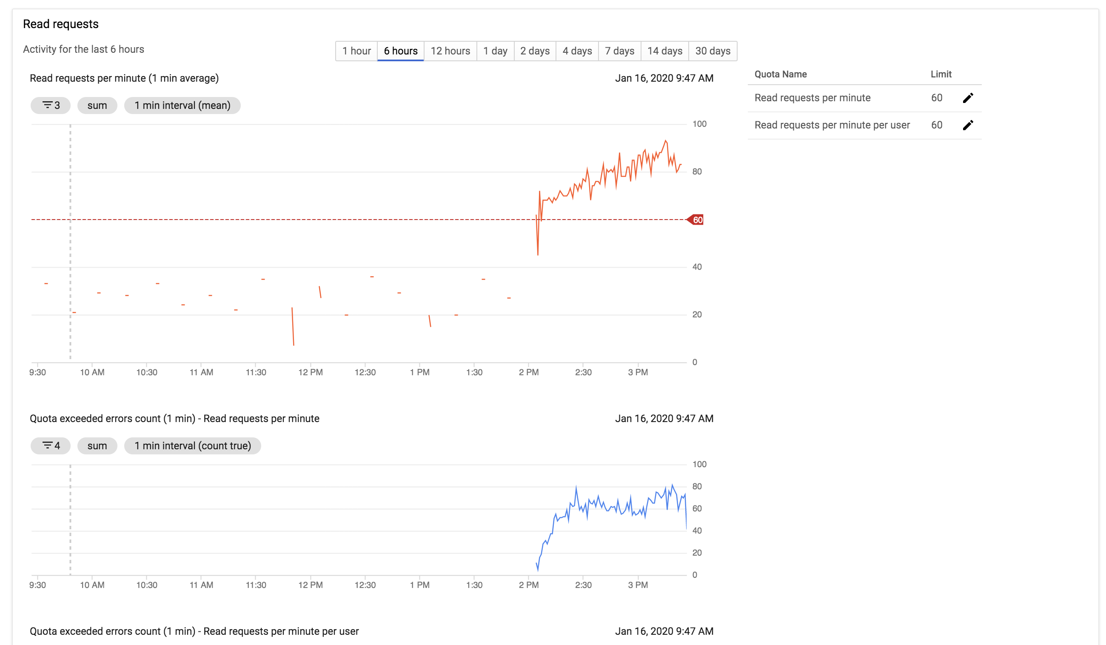The image size is (1106, 645).
Task: Select the 1 hour time range
Action: (356, 51)
